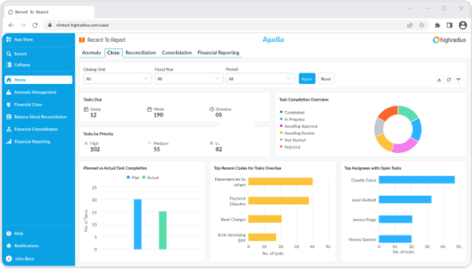This screenshot has height=269, width=472.
Task: Bookmark page with the star icon
Action: pyautogui.click(x=422, y=25)
